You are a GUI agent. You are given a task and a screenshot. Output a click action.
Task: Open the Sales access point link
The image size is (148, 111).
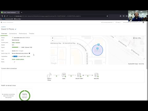pyautogui.click(x=13, y=43)
